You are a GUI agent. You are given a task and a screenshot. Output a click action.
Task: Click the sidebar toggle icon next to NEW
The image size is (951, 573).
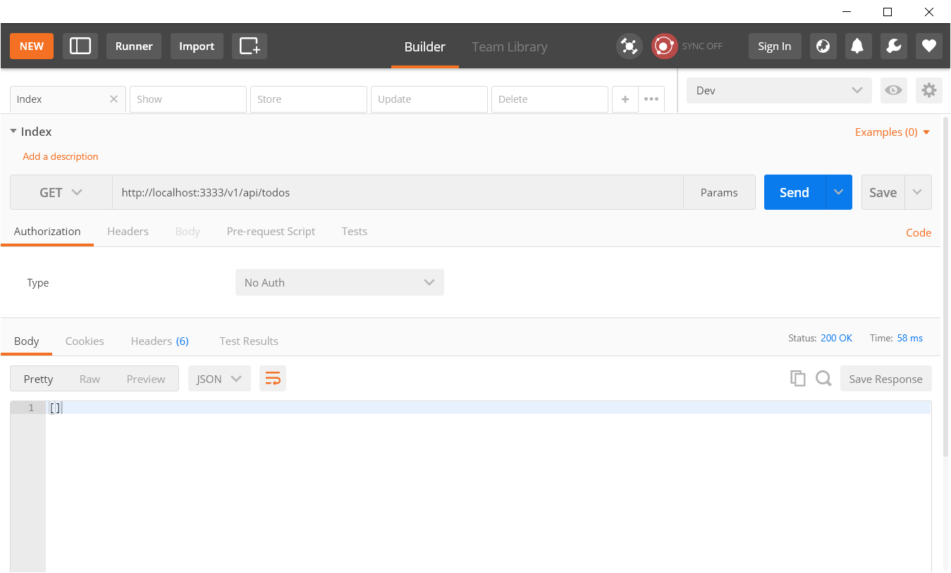click(x=80, y=46)
